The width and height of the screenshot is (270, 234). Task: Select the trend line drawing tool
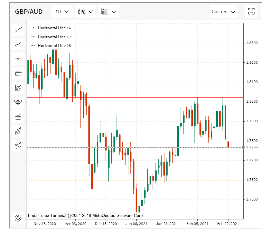tap(18, 30)
